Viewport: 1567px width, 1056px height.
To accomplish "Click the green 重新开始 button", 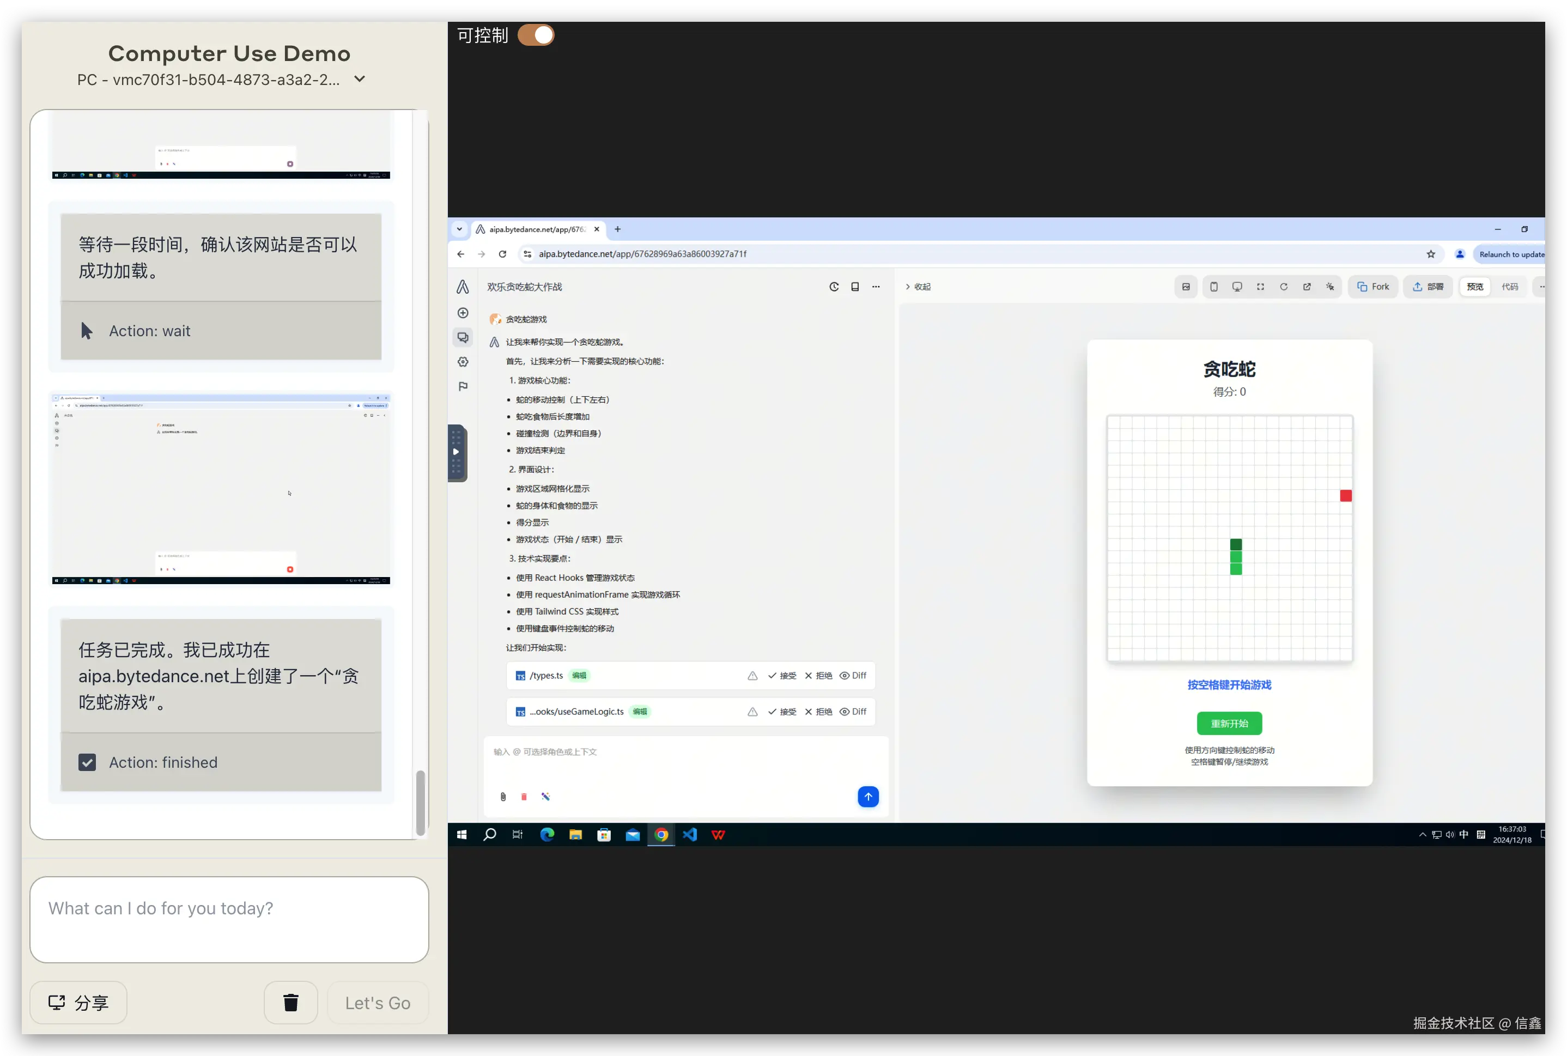I will click(x=1229, y=723).
